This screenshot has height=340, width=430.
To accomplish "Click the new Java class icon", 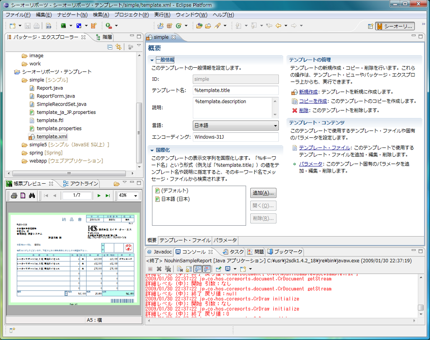I will tap(178, 26).
